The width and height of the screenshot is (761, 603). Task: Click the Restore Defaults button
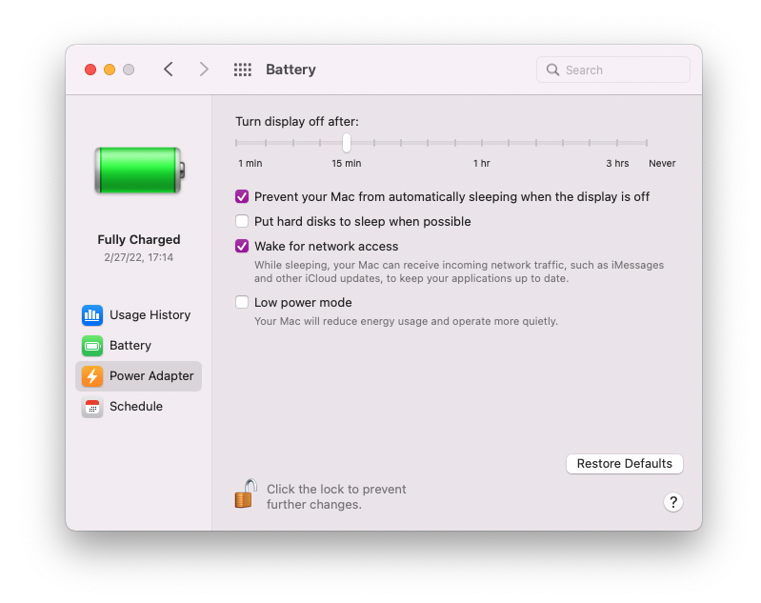624,464
